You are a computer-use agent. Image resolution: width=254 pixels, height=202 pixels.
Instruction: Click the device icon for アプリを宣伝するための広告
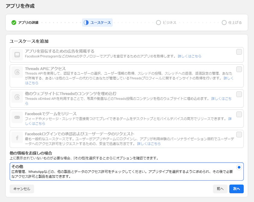point(17,55)
